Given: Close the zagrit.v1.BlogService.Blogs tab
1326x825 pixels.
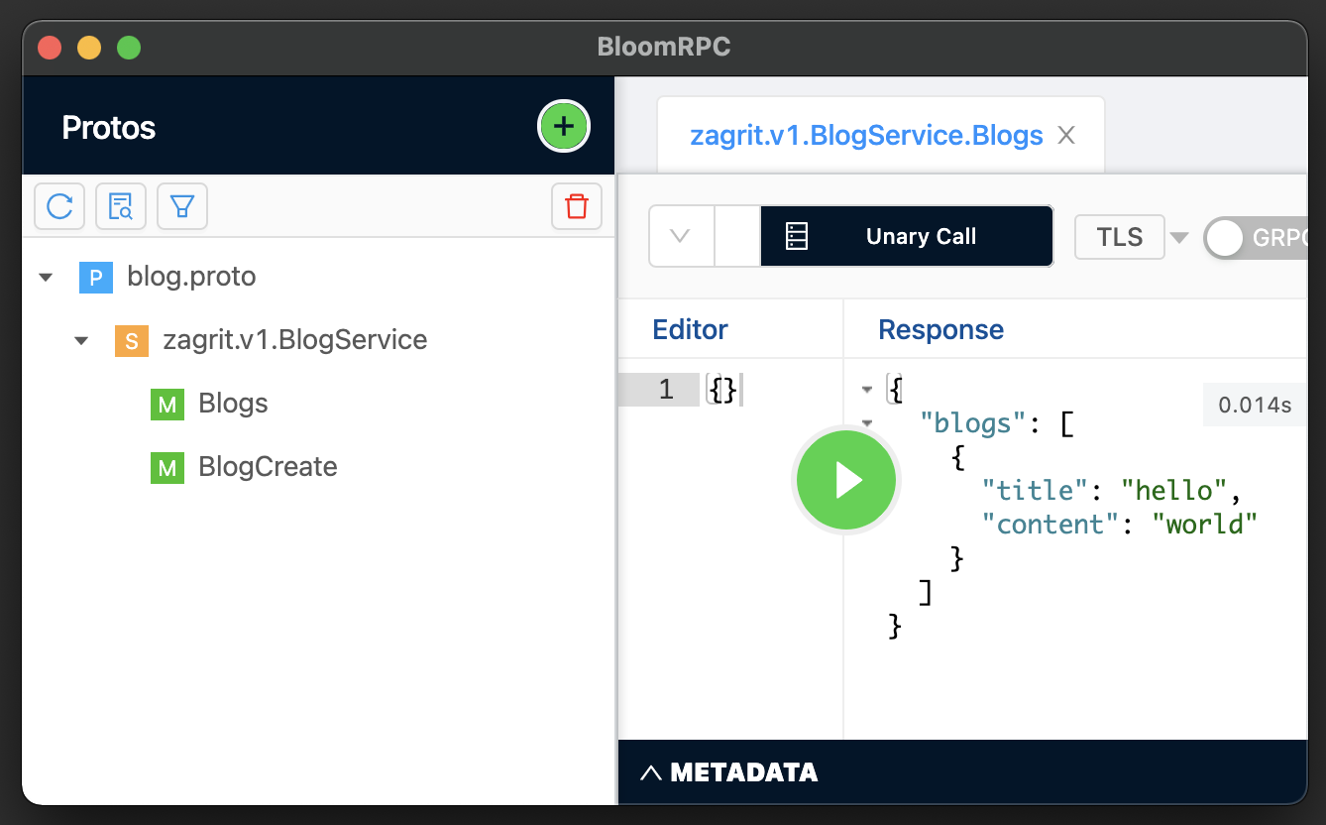Looking at the screenshot, I should [1066, 136].
